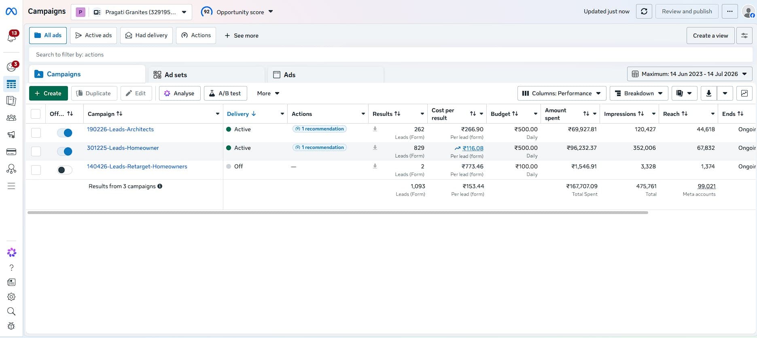Open view filter settings sliders icon

[744, 36]
